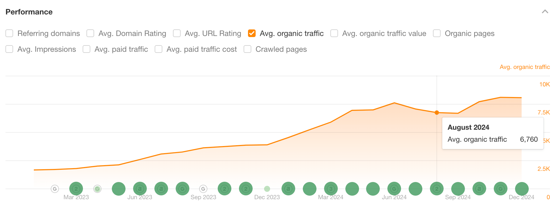Enable Avg. paid traffic cost
556x206 pixels.
pos(158,49)
